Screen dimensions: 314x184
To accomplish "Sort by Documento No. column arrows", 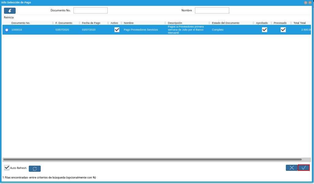I will tap(53, 23).
